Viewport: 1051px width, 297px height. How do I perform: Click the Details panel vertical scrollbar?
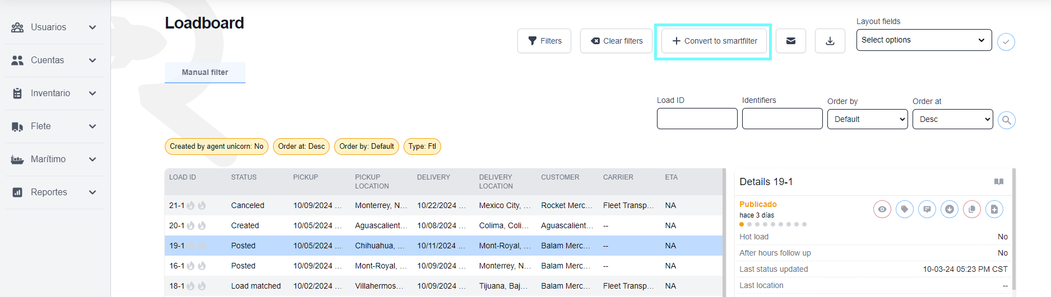(1014, 229)
